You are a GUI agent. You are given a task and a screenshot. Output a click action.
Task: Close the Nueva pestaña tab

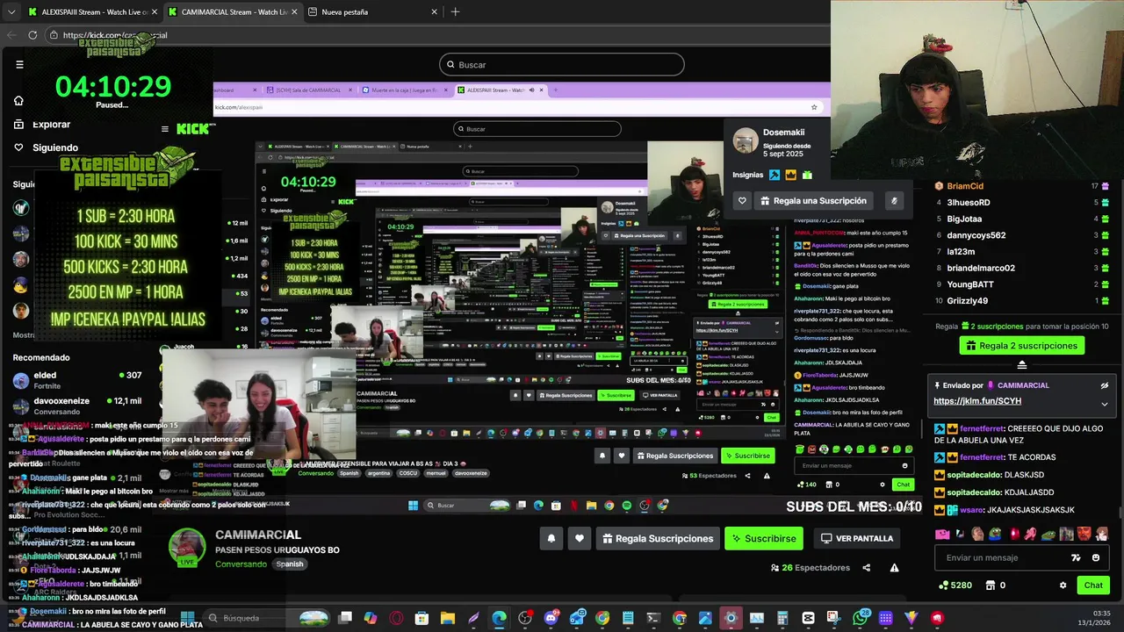[x=434, y=12]
